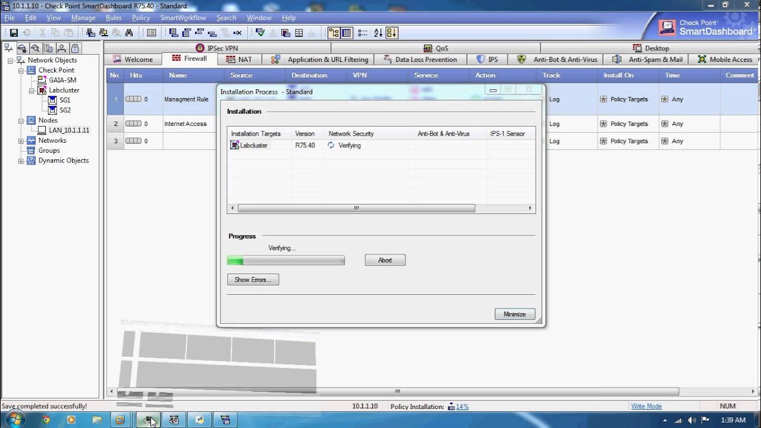Image resolution: width=761 pixels, height=428 pixels.
Task: Click the Install Policy checkmark icon
Action: coord(260,33)
